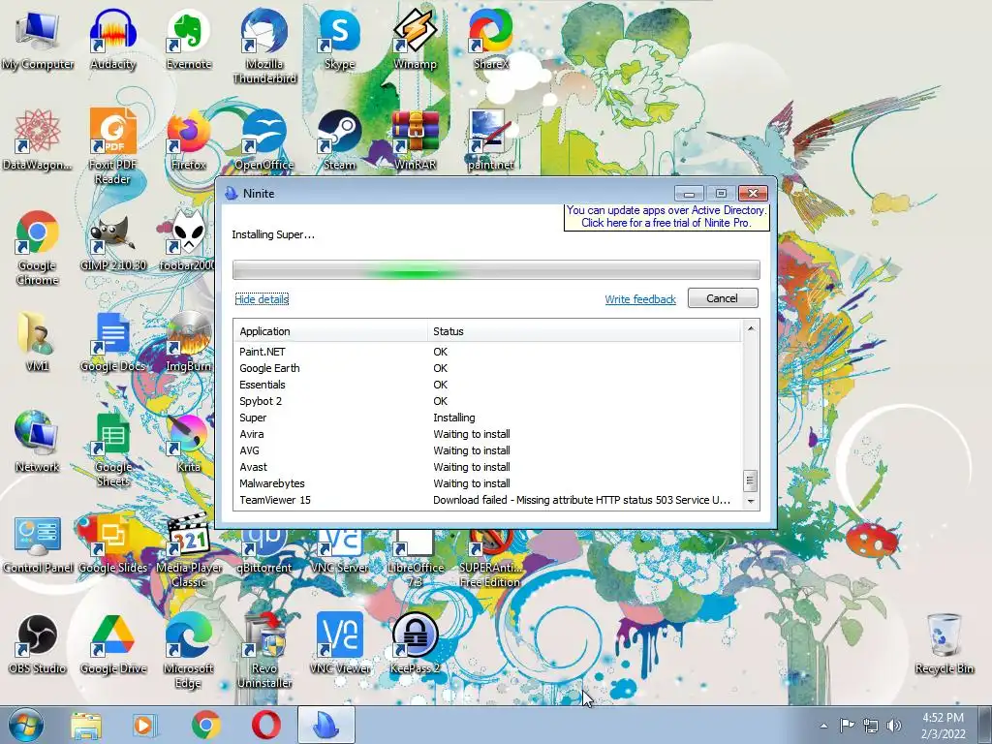The height and width of the screenshot is (744, 992).
Task: Click scroll down arrow in Ninite list
Action: click(x=751, y=501)
